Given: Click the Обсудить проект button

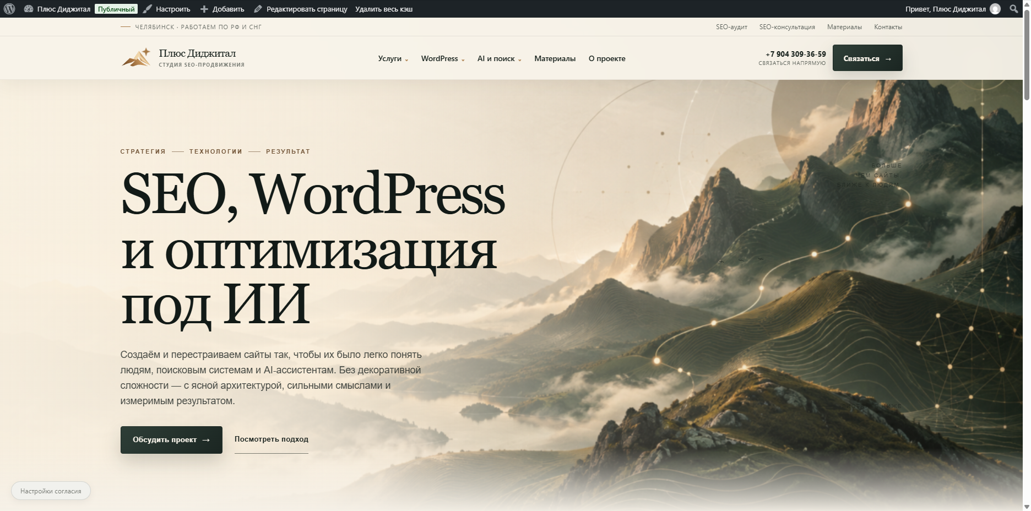Looking at the screenshot, I should point(171,440).
